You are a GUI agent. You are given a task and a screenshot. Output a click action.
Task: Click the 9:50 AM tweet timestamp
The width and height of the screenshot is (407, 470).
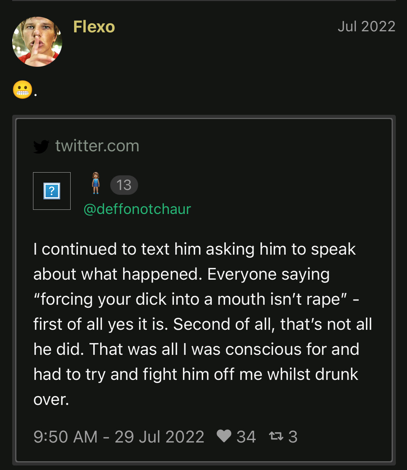coord(65,437)
